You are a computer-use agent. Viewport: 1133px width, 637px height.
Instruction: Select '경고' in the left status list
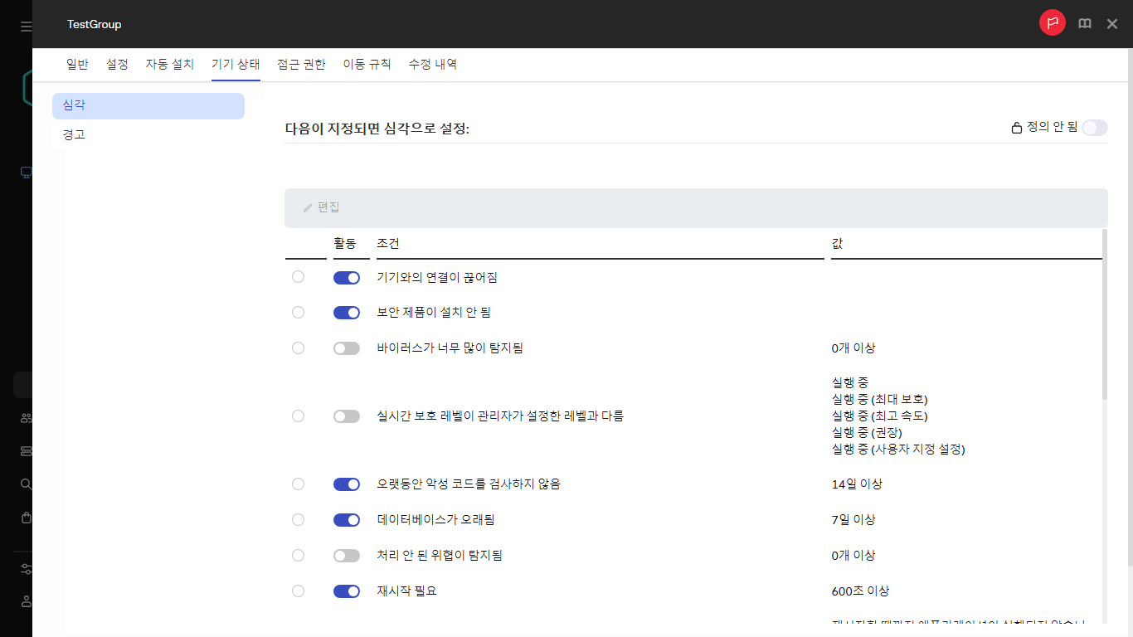pos(74,134)
